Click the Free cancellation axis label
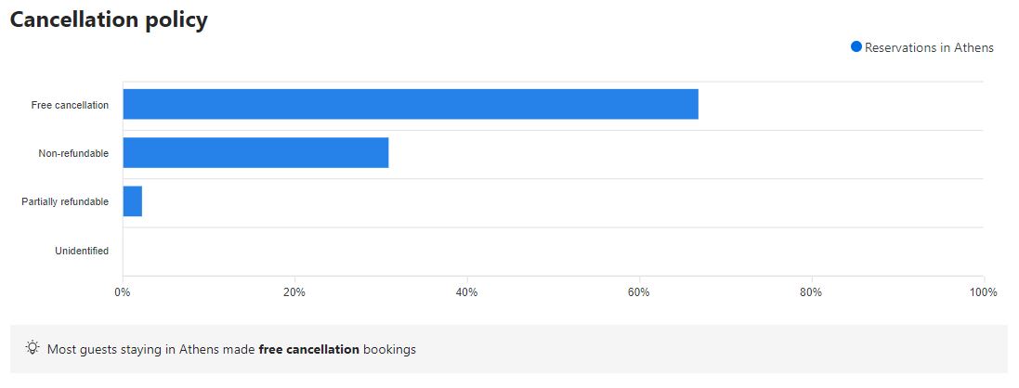The height and width of the screenshot is (388, 1019). point(70,106)
